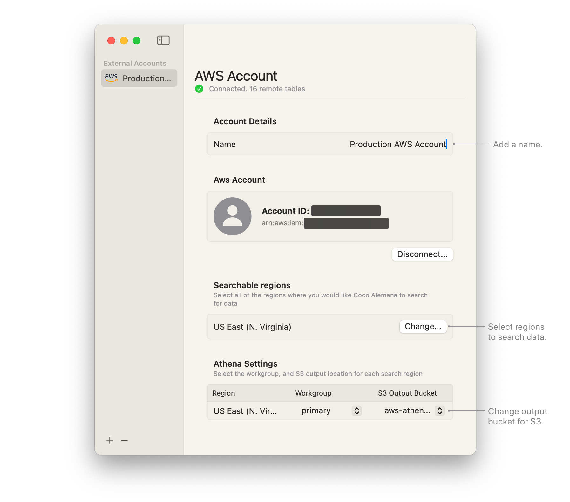Viewport: 570px width, 502px height.
Task: Select the Production AWS account in sidebar
Action: tap(139, 78)
